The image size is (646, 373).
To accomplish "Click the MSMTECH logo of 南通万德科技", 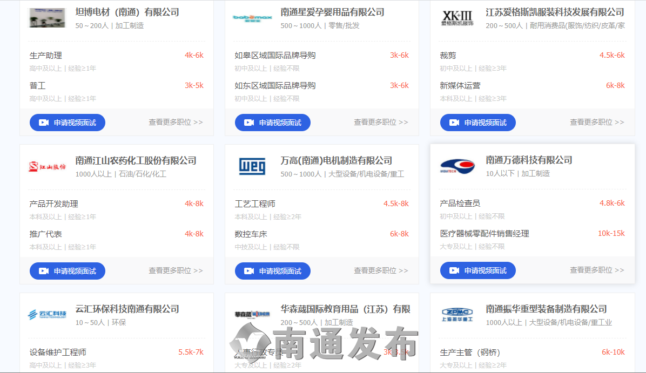I will click(457, 166).
